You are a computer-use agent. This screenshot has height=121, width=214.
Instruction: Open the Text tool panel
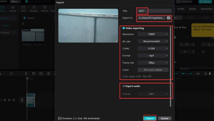click(23, 9)
